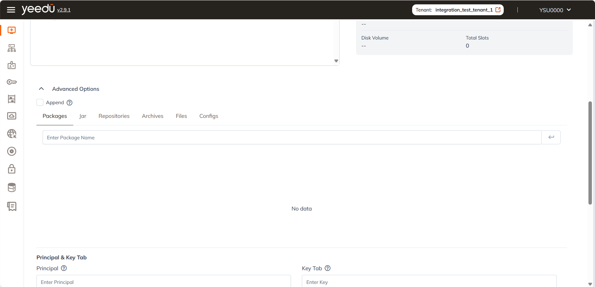Collapse the Advanced Options section

(x=41, y=89)
